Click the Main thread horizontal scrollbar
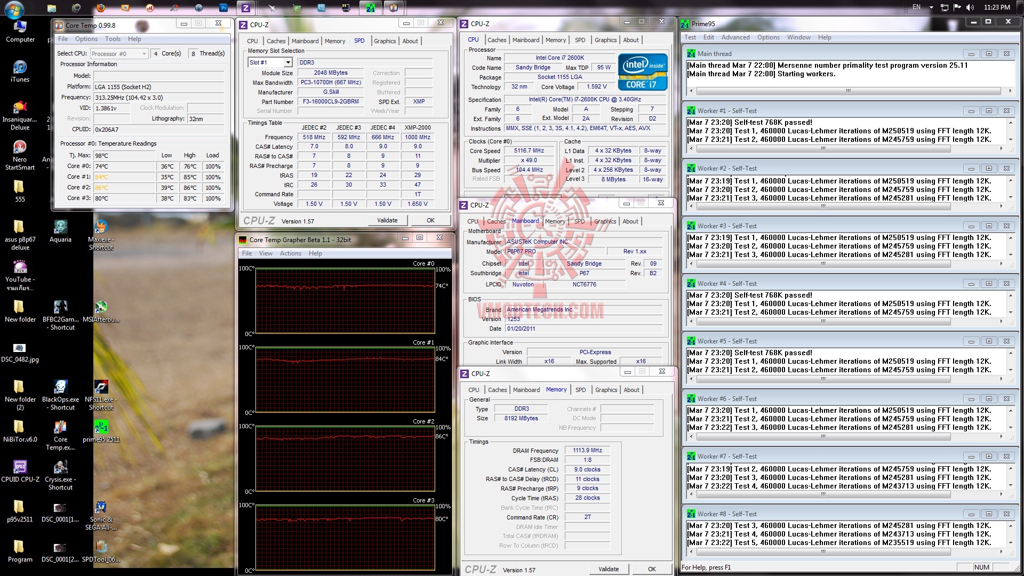 click(x=848, y=91)
